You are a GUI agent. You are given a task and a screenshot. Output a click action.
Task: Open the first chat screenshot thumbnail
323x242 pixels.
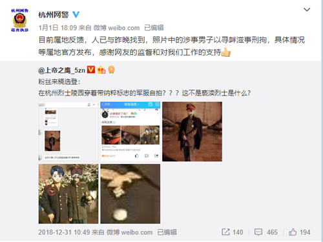point(68,132)
